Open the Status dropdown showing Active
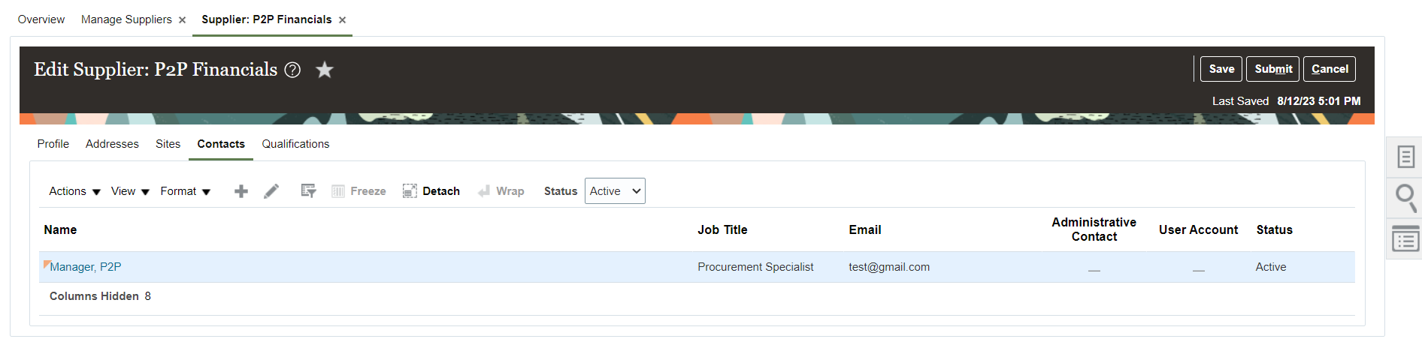Image resolution: width=1422 pixels, height=354 pixels. [615, 191]
